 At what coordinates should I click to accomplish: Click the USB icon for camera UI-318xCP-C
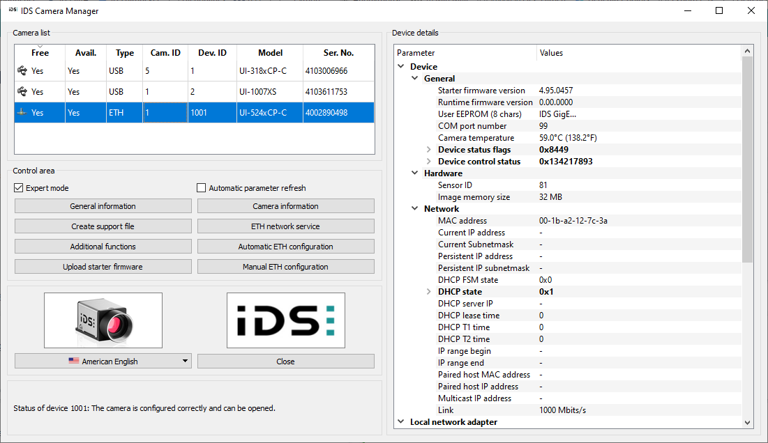point(22,71)
